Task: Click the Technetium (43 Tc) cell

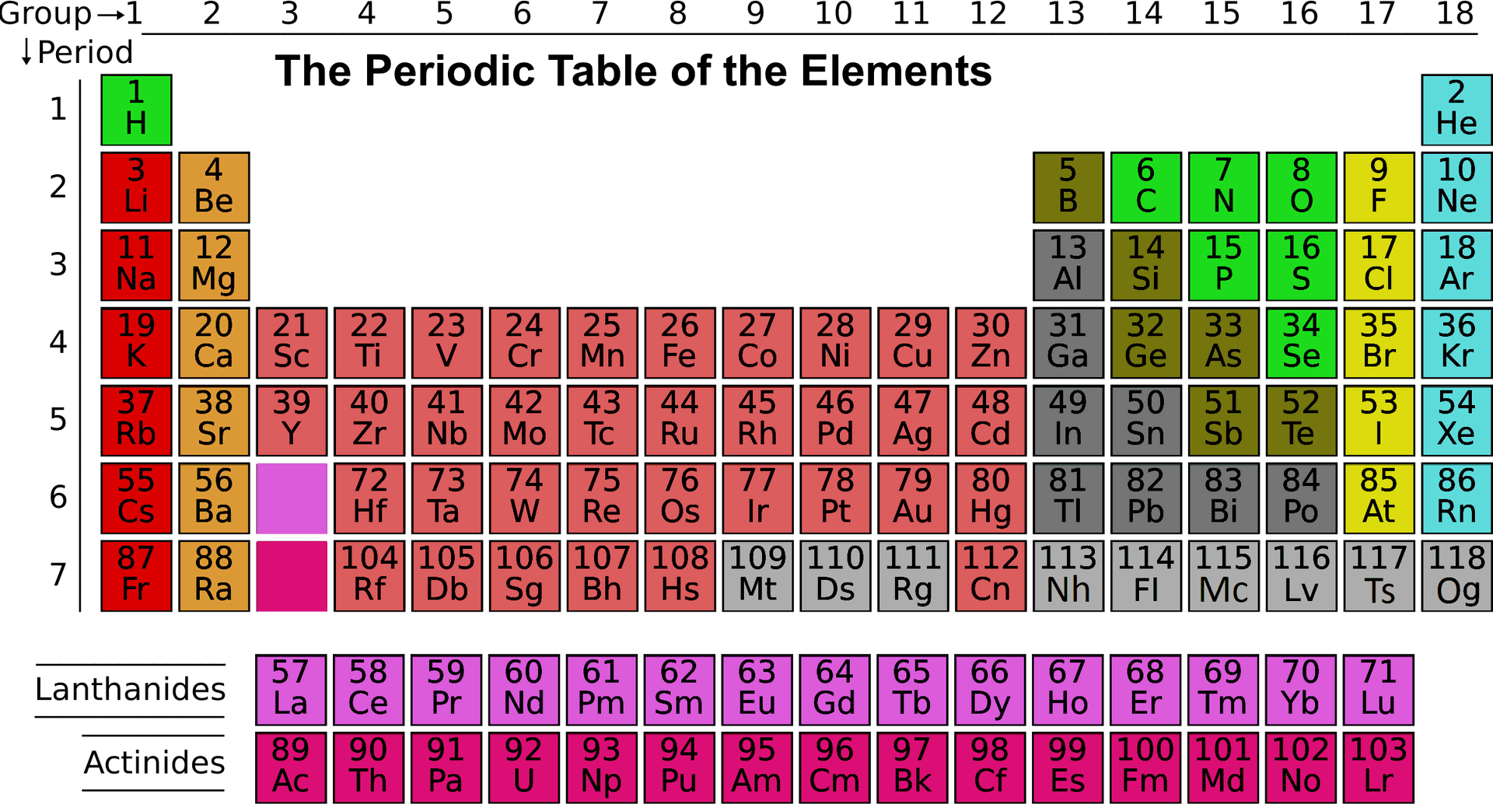Action: tap(603, 421)
